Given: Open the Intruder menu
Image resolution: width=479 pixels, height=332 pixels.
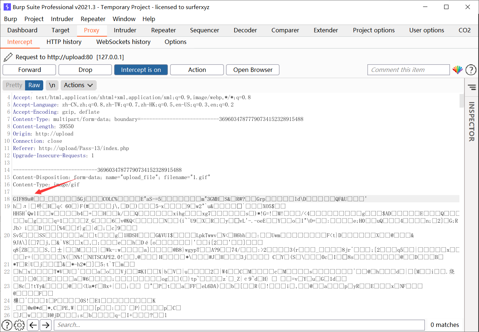Looking at the screenshot, I should [x=62, y=19].
